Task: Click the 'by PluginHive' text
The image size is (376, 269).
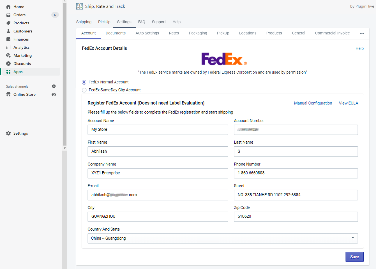Action: 362,6
